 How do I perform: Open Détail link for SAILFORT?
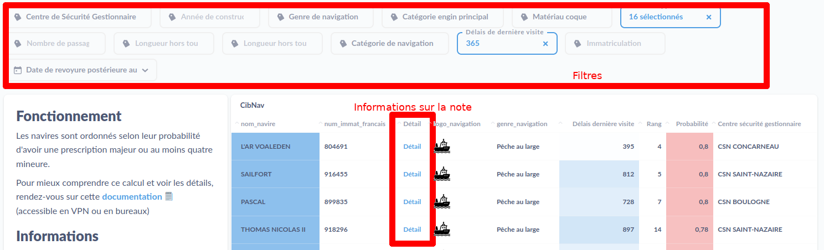coord(412,174)
